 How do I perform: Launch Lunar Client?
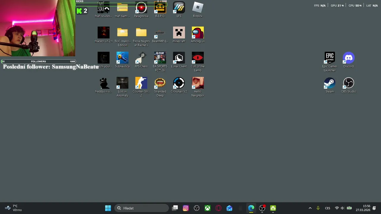179,60
